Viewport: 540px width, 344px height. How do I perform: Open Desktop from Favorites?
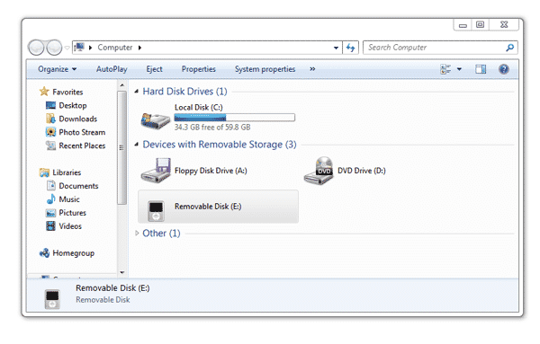point(73,105)
